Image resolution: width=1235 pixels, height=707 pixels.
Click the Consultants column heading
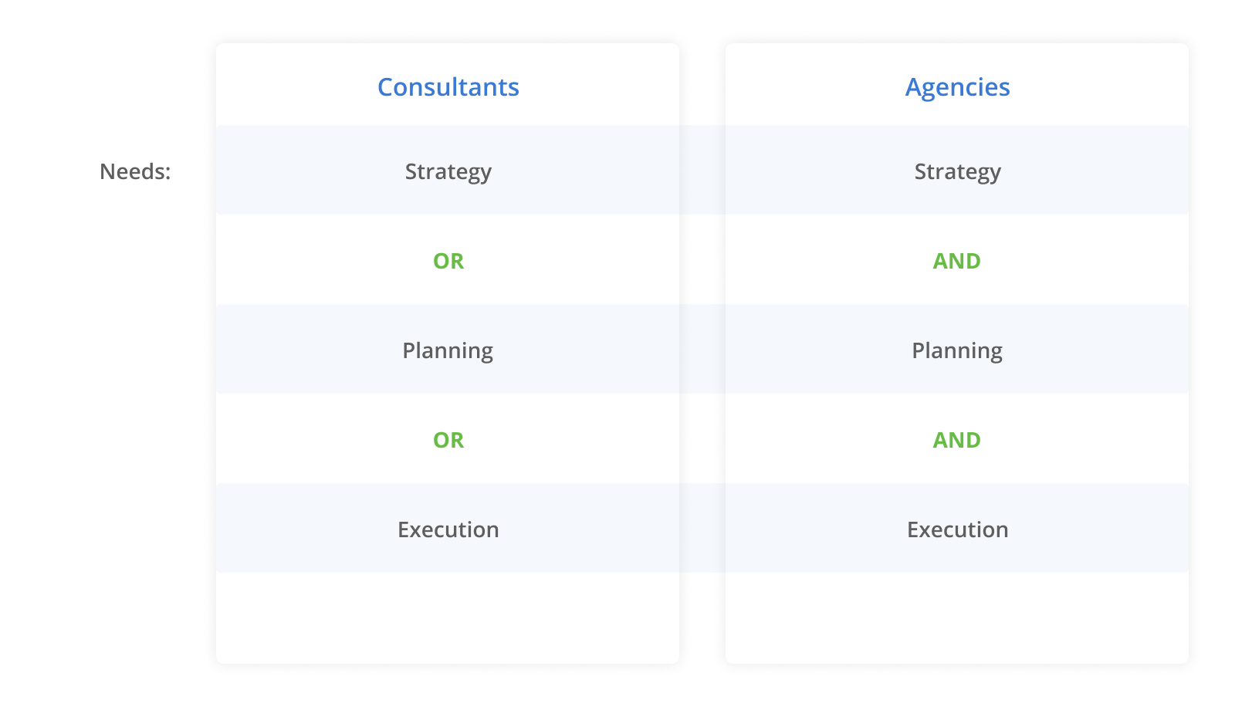pyautogui.click(x=448, y=87)
